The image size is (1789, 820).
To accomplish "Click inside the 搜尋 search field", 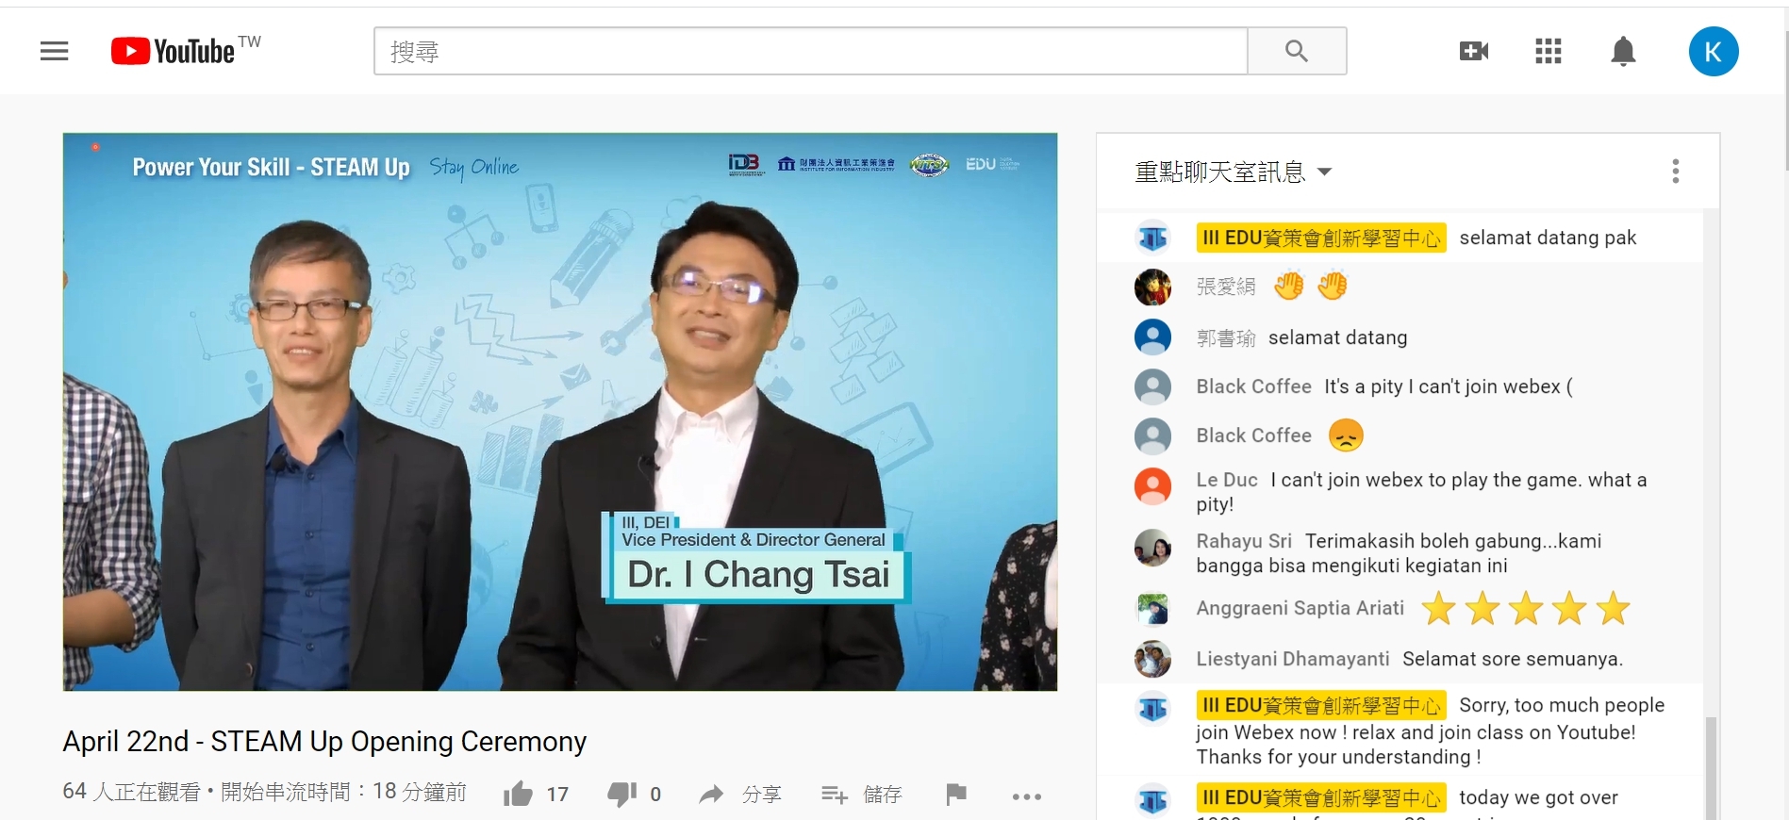I will (x=811, y=51).
